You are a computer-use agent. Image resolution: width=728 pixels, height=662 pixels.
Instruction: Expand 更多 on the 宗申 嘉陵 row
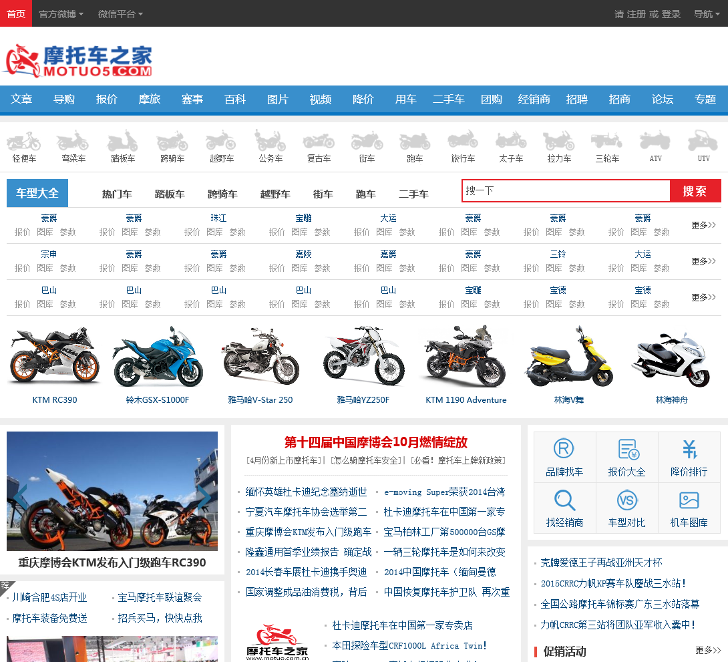(x=703, y=261)
